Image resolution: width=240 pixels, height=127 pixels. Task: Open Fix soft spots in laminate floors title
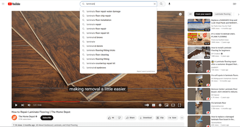coord(225,75)
